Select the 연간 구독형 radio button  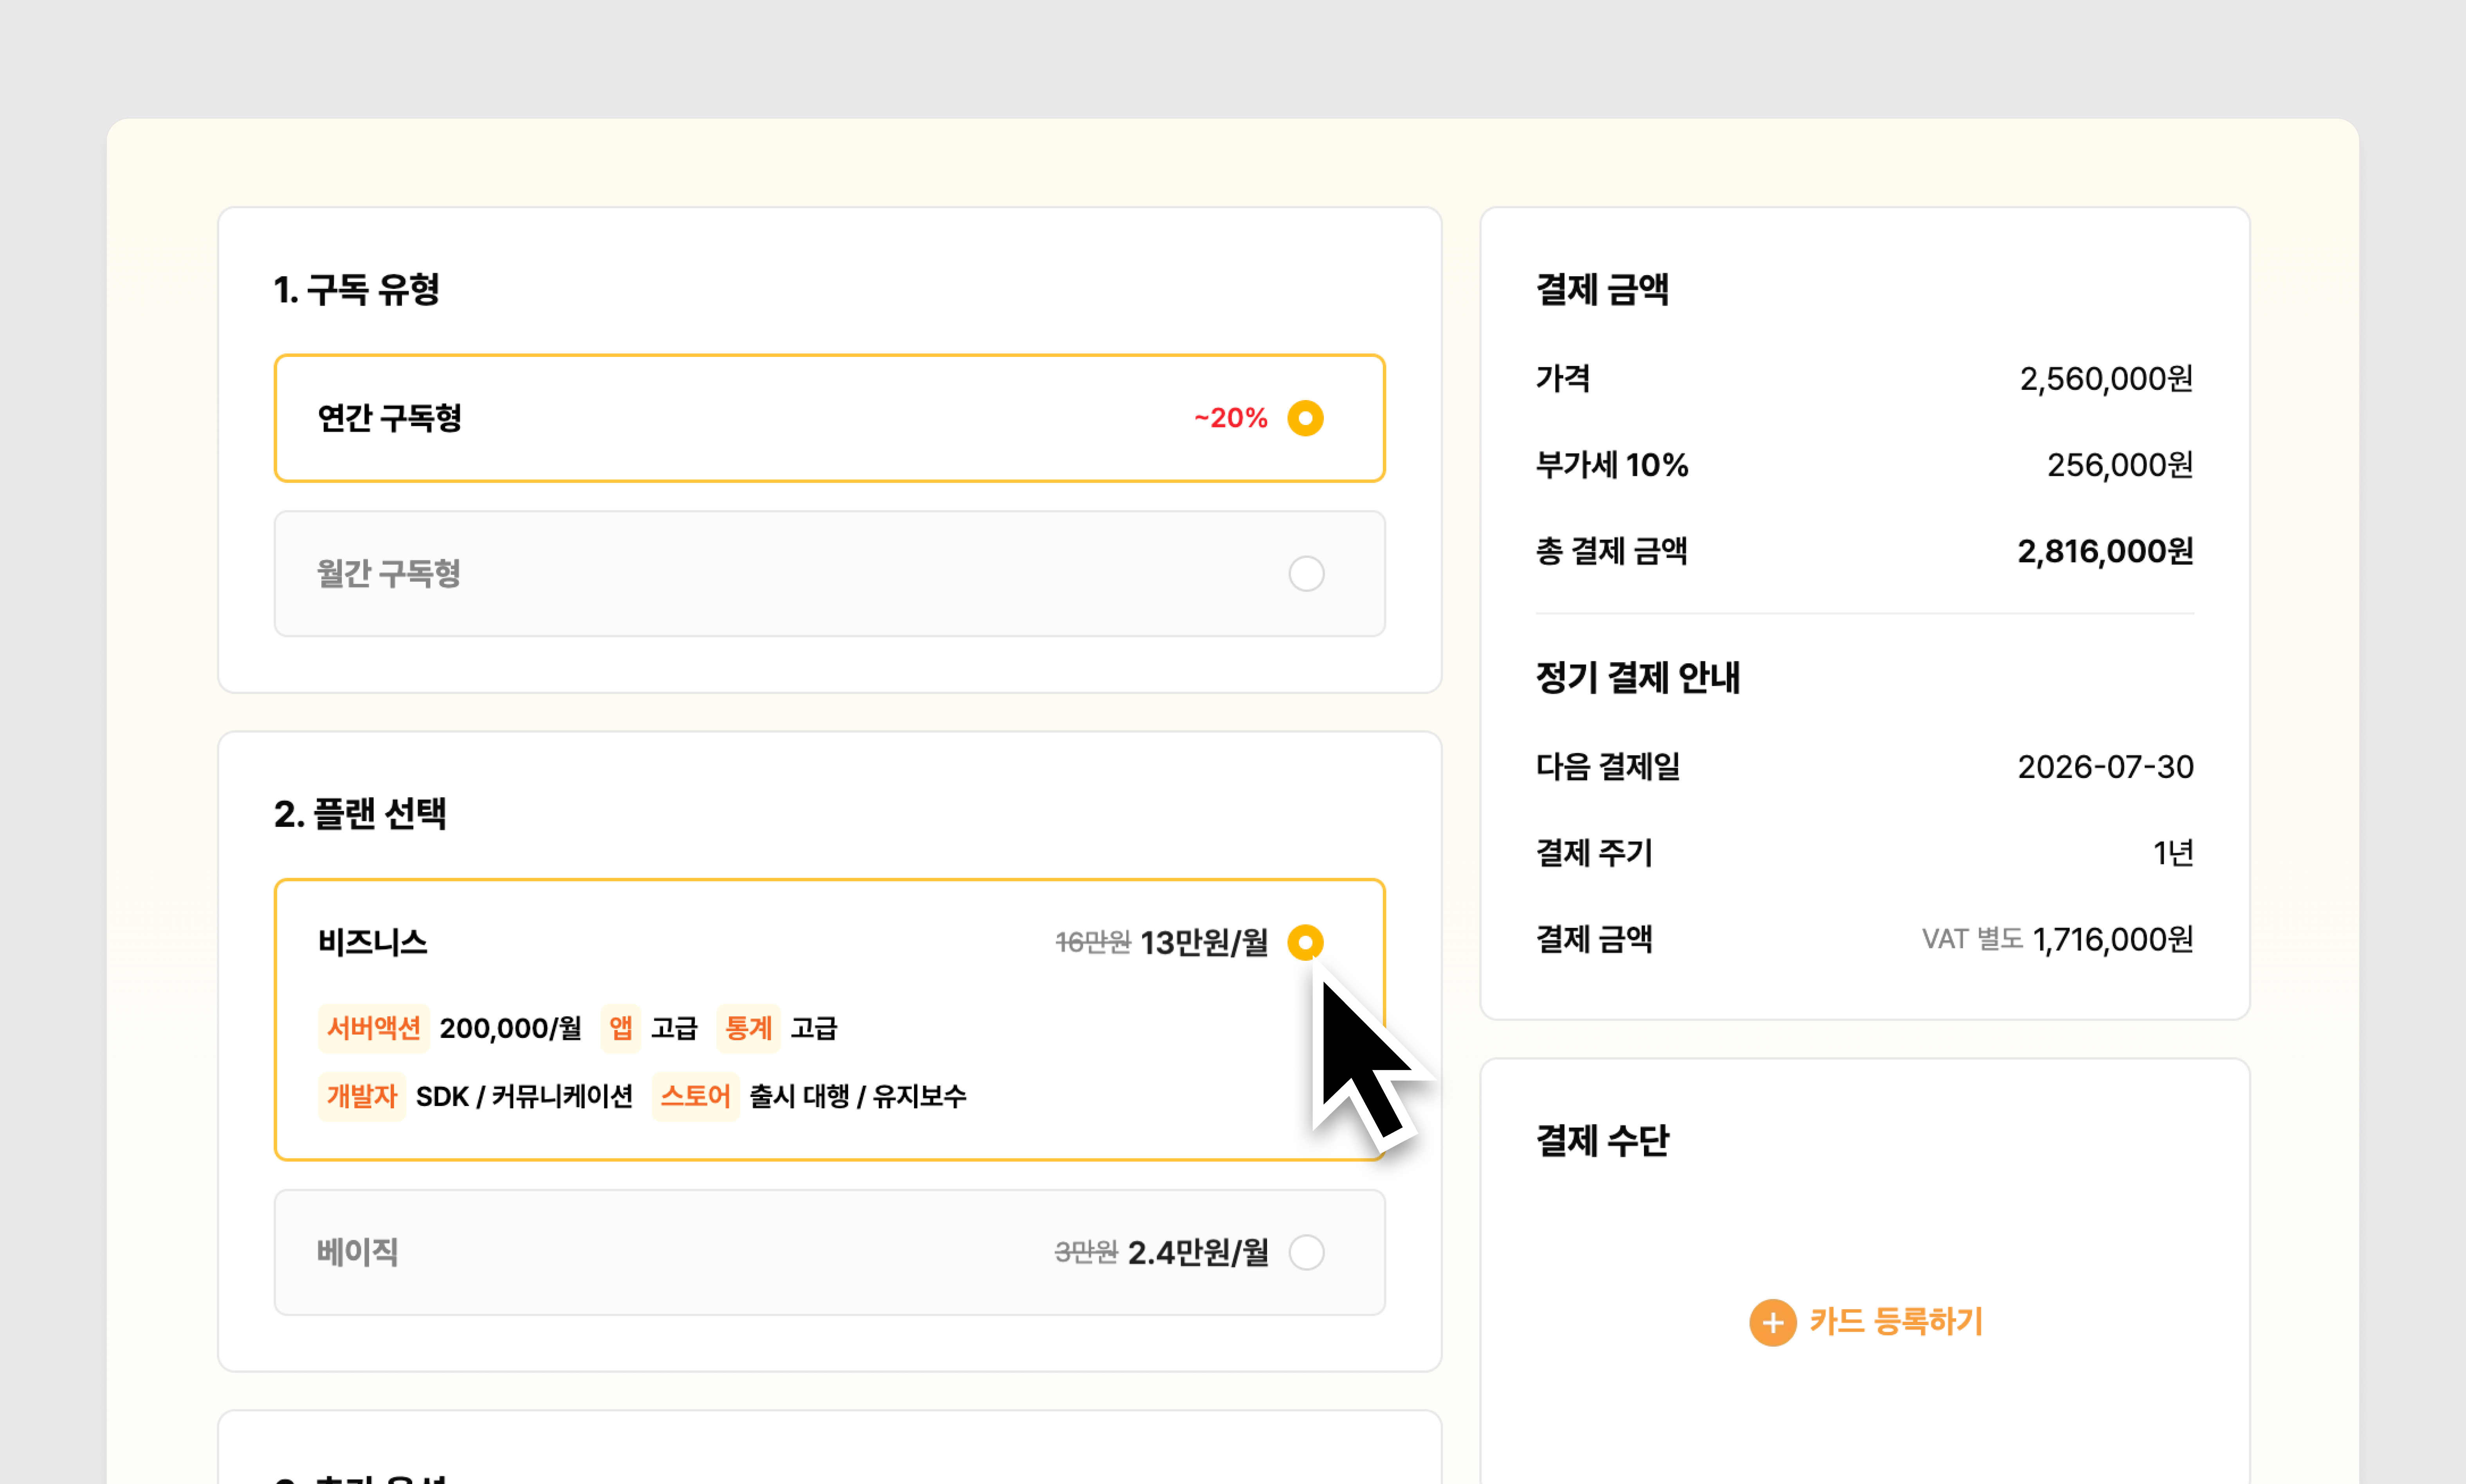[1305, 418]
